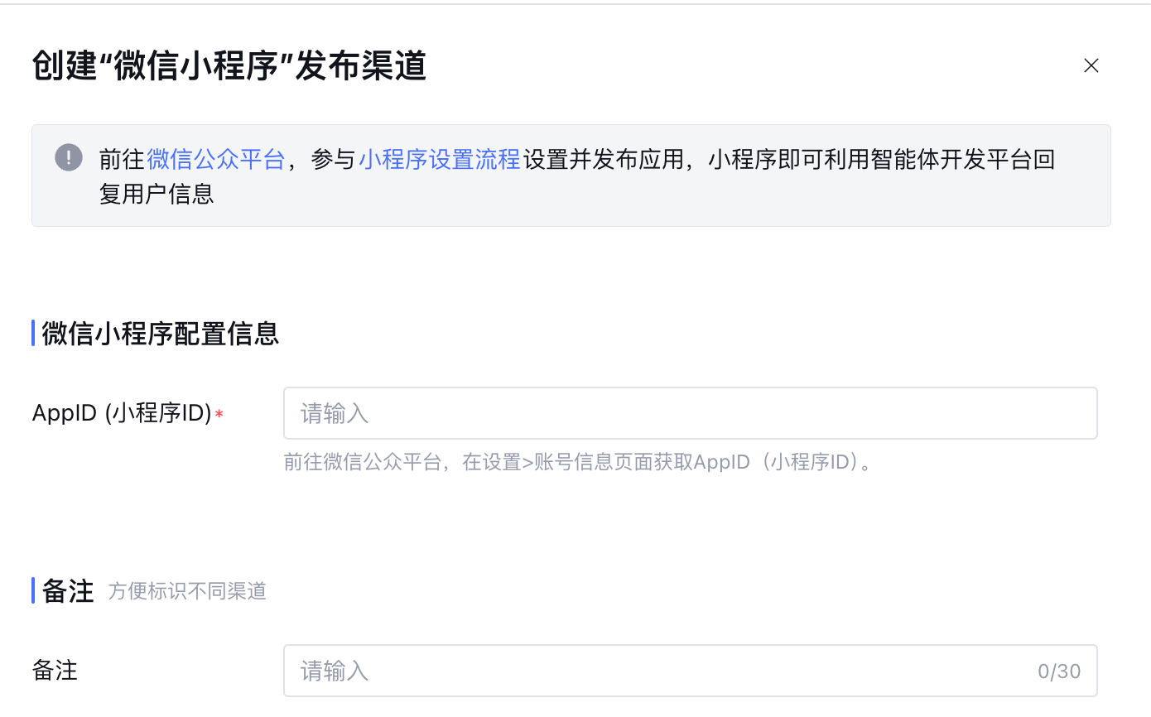Click 复用户信息 text in the notice banner

tap(157, 193)
